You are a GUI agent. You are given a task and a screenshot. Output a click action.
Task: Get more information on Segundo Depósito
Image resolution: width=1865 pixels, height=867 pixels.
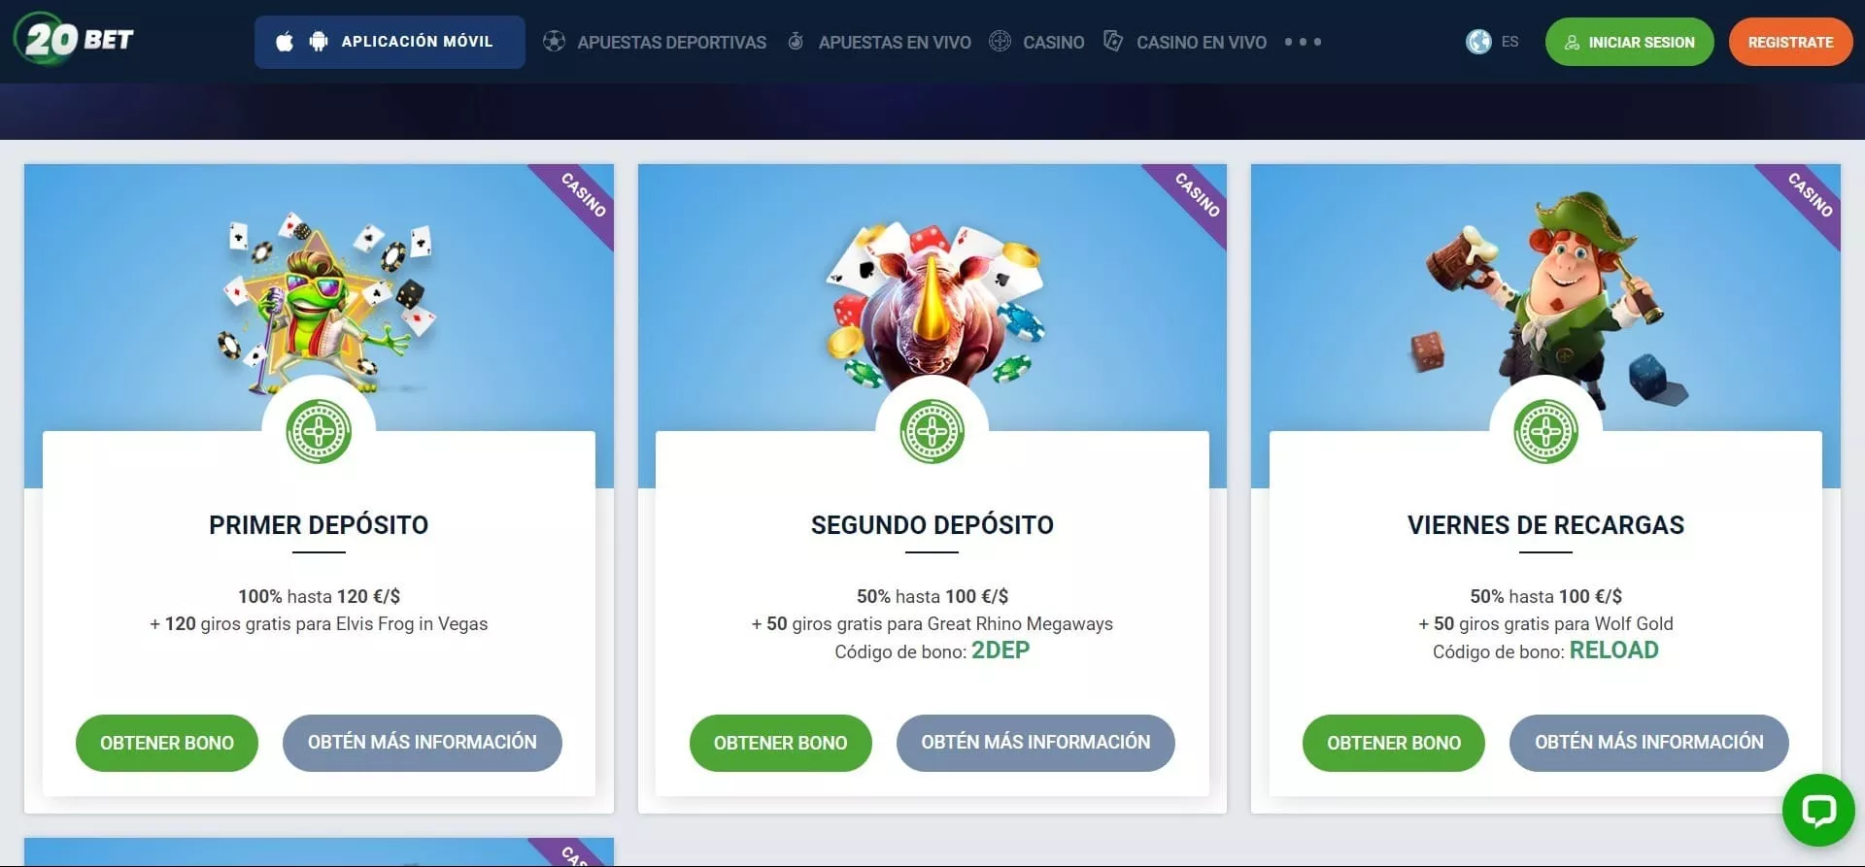[x=1035, y=743]
